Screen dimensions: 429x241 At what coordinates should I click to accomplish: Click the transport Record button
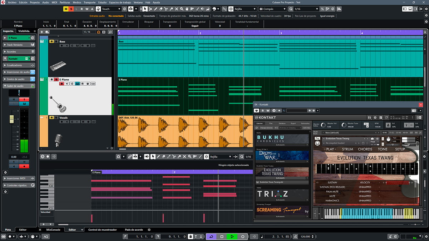[x=243, y=237]
